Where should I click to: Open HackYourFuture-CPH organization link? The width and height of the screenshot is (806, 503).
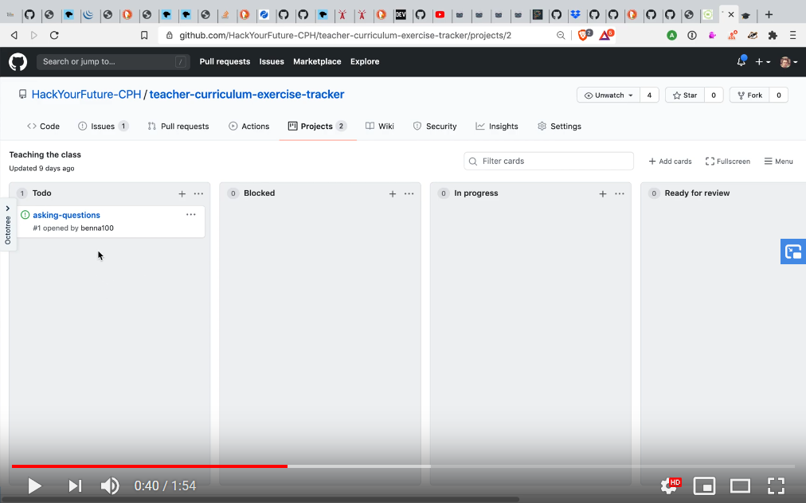pyautogui.click(x=86, y=95)
